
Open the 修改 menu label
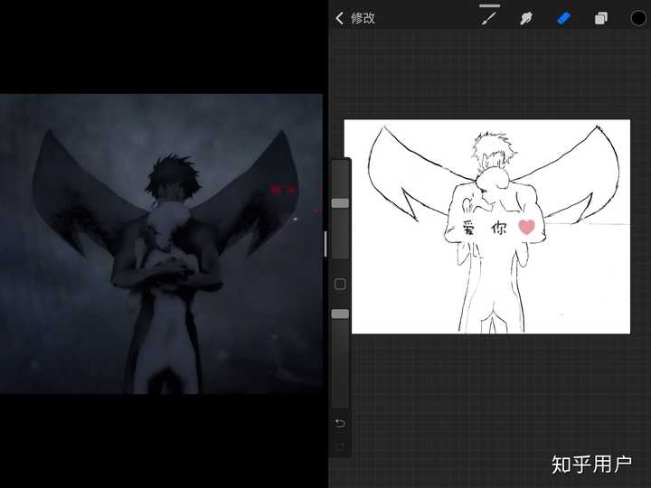click(x=363, y=18)
